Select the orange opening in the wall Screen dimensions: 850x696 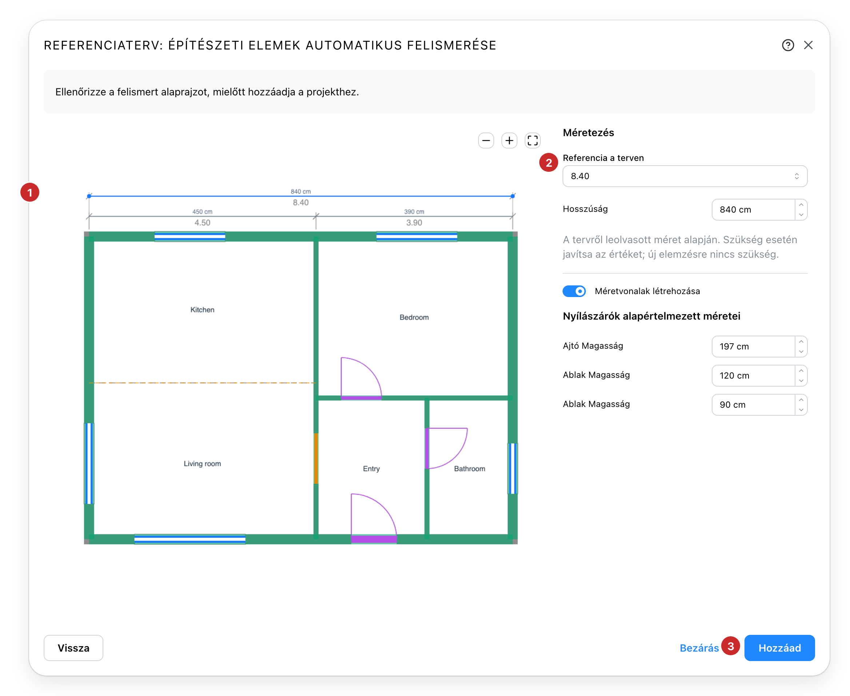click(316, 459)
